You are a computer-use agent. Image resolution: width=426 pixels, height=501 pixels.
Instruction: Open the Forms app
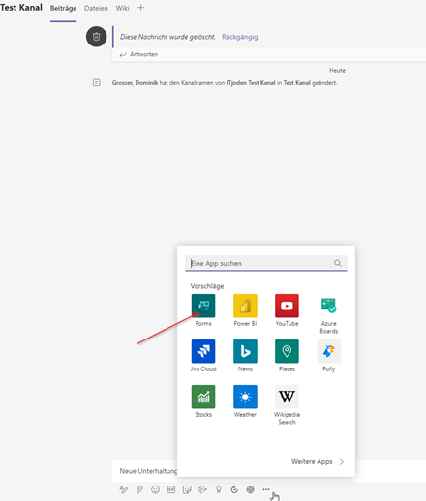coord(203,306)
